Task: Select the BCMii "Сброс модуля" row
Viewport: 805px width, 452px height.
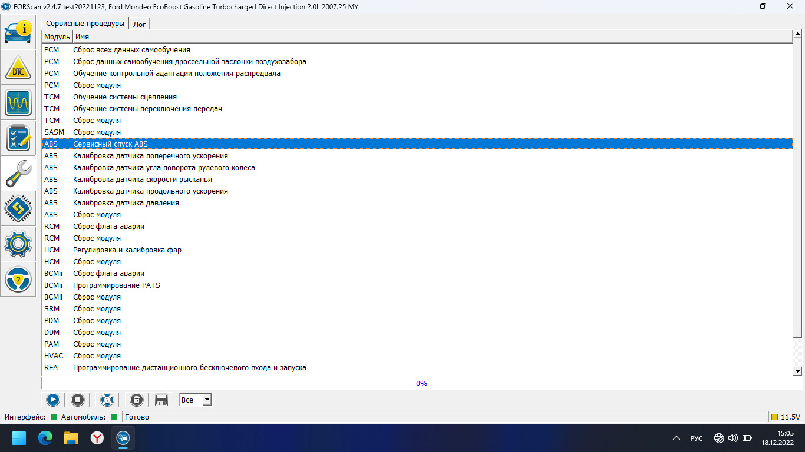Action: (417, 297)
